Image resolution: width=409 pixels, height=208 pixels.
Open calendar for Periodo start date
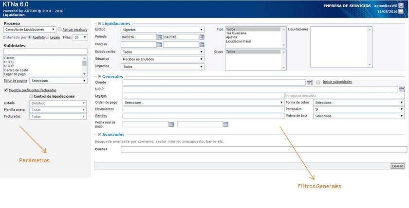point(159,37)
